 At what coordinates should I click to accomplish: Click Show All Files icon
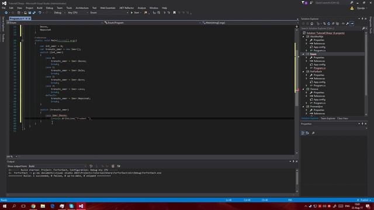point(337,24)
